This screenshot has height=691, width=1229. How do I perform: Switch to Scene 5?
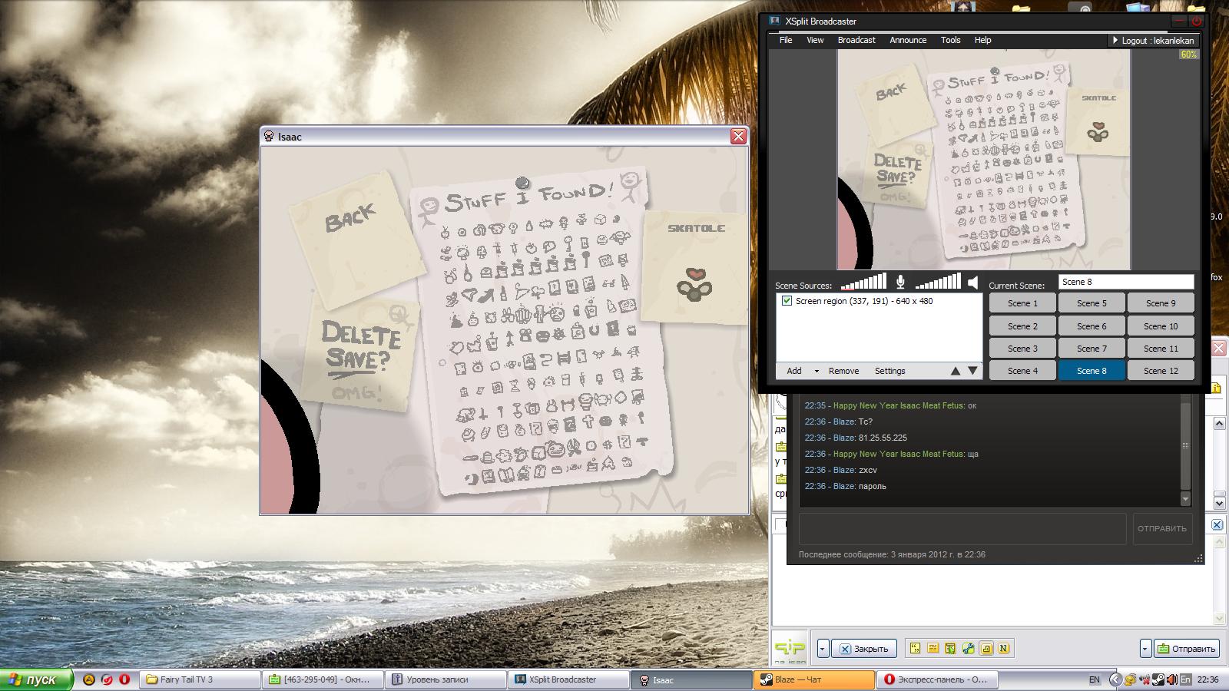[1092, 303]
